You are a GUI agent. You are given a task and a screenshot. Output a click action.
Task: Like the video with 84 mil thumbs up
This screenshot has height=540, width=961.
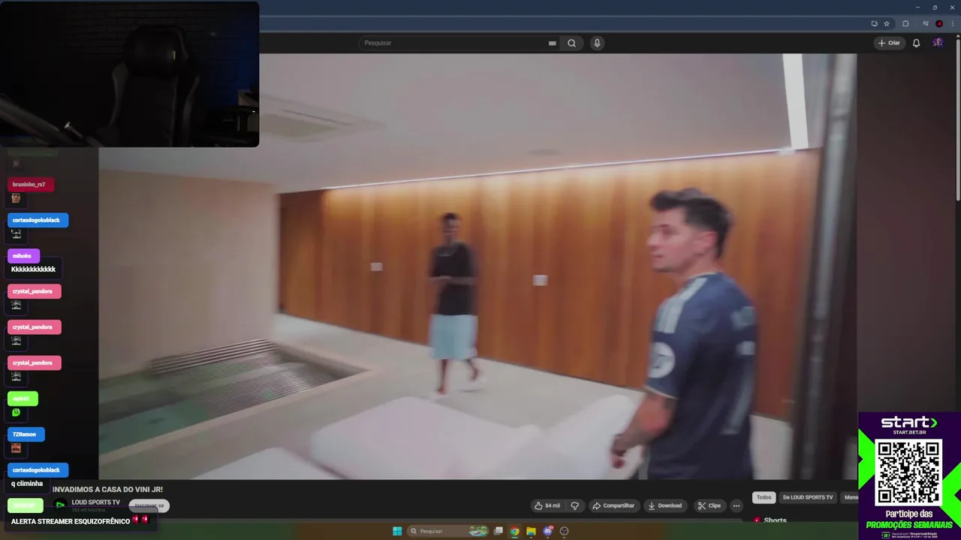[x=547, y=505]
